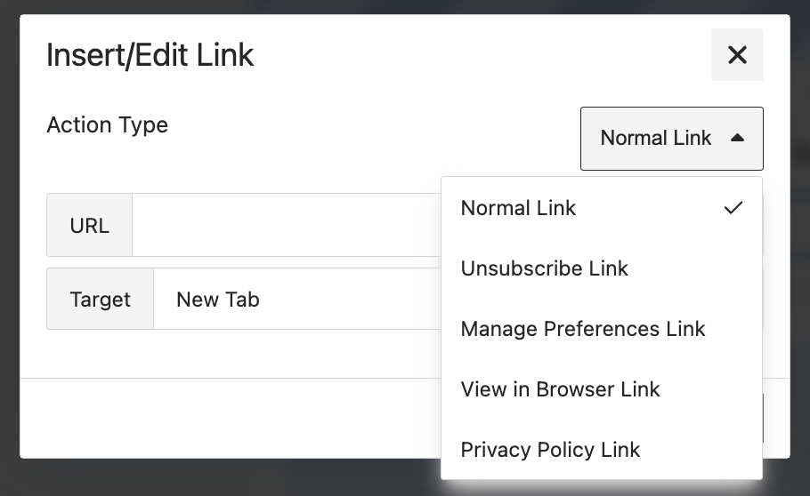Focus the URL text input field
This screenshot has width=810, height=496.
tap(285, 225)
